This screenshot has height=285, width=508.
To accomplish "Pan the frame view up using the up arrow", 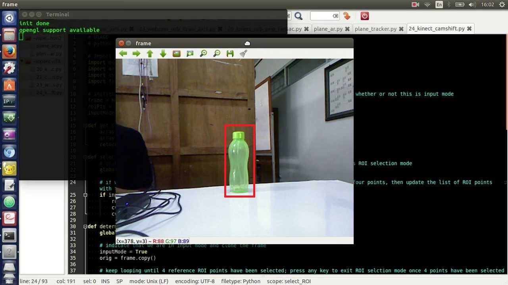I will (150, 53).
